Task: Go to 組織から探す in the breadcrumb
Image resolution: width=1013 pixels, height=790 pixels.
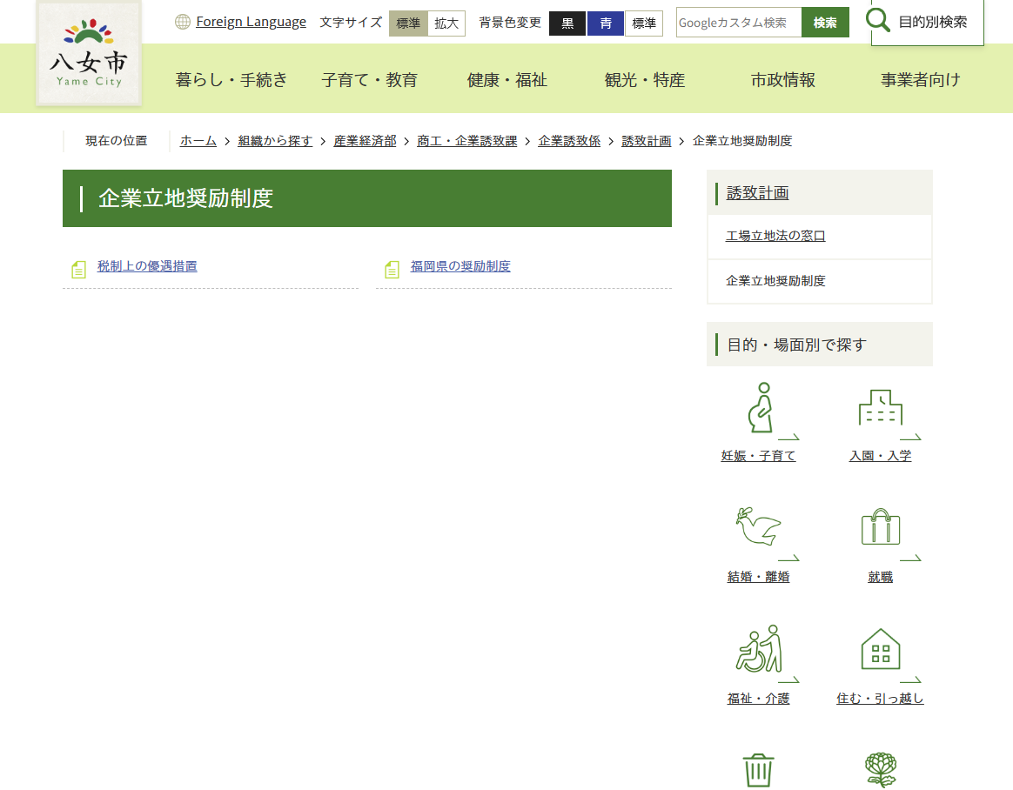Action: [275, 141]
